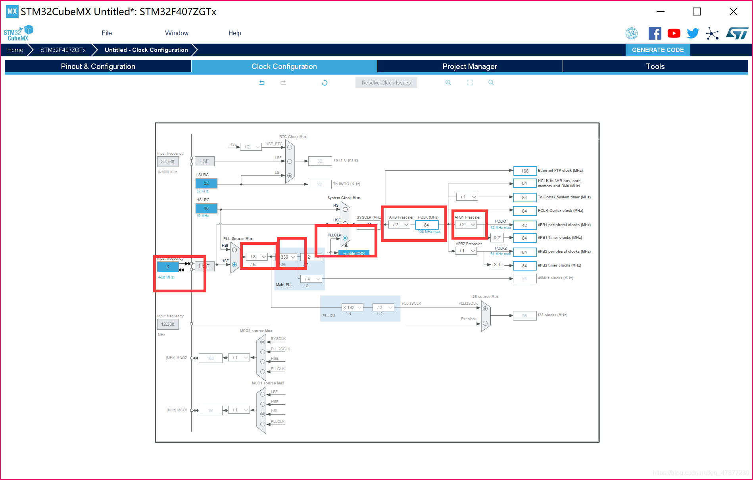753x480 pixels.
Task: Open the PLL N multiplier 336 dropdown
Action: tap(288, 257)
